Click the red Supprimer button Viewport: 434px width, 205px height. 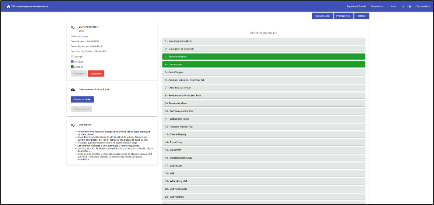96,74
